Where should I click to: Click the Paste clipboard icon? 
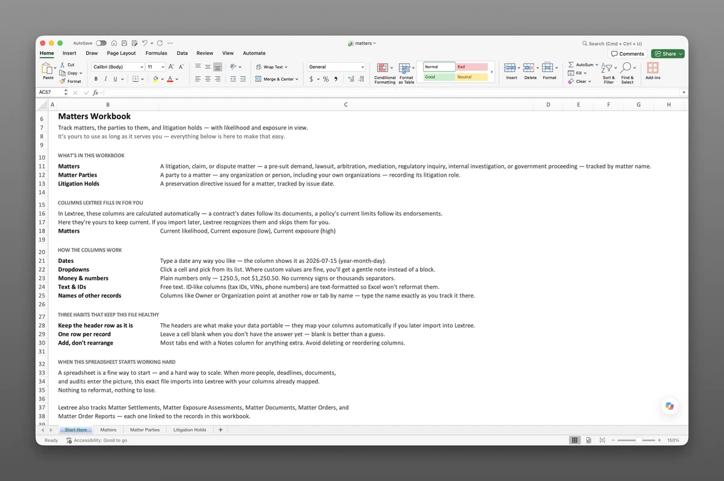click(x=47, y=69)
